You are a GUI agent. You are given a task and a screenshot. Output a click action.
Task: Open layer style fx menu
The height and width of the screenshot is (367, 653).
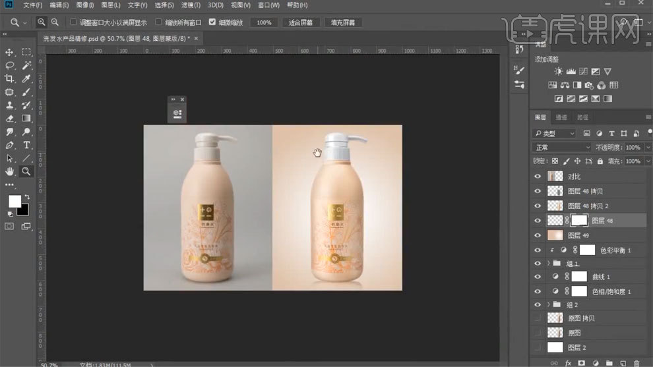pos(568,363)
